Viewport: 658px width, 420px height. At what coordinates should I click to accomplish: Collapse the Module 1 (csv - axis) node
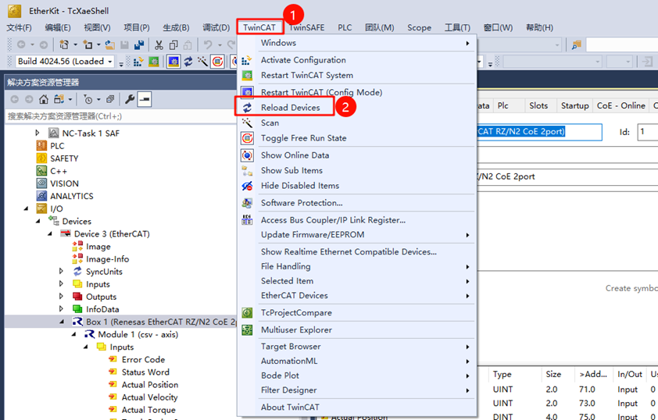pos(73,334)
